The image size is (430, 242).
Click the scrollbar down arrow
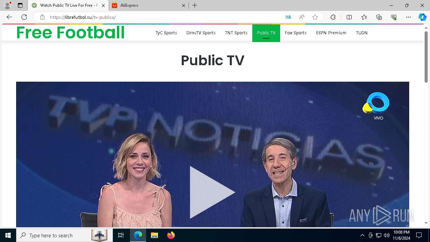[x=426, y=223]
